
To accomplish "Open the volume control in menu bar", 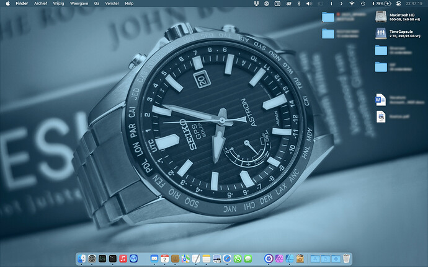I will (309, 4).
